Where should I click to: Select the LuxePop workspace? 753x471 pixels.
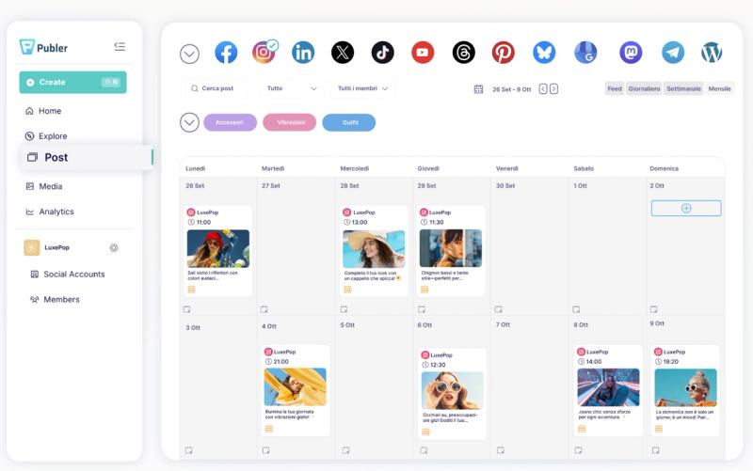point(47,247)
